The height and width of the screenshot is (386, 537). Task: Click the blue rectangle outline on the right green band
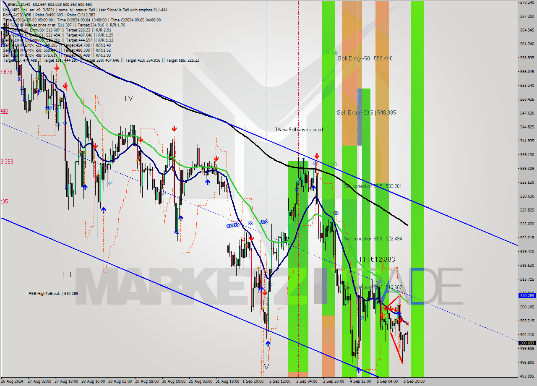[x=417, y=286]
